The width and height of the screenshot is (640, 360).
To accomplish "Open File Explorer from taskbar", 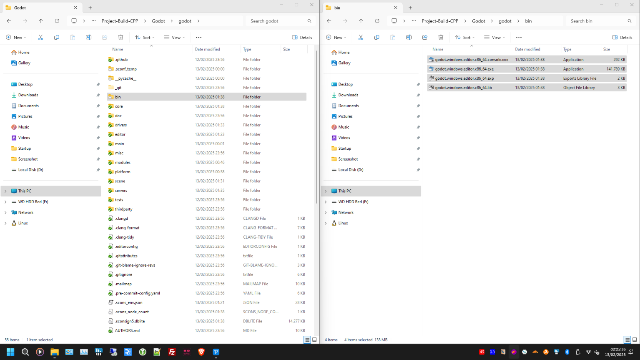I will [55, 352].
